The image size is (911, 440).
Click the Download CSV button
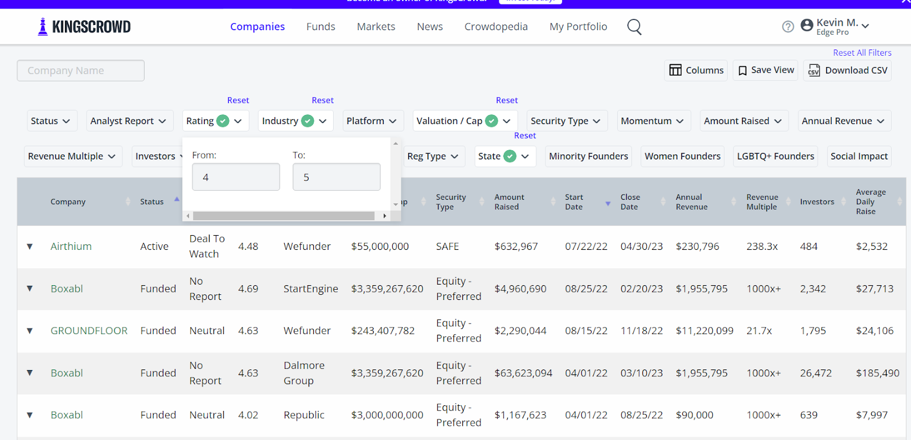pyautogui.click(x=847, y=71)
